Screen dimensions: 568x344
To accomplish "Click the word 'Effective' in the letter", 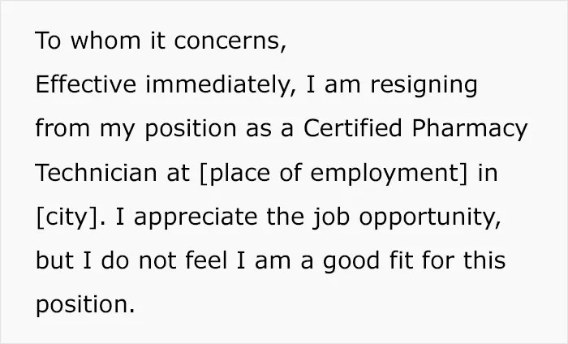I will (86, 84).
